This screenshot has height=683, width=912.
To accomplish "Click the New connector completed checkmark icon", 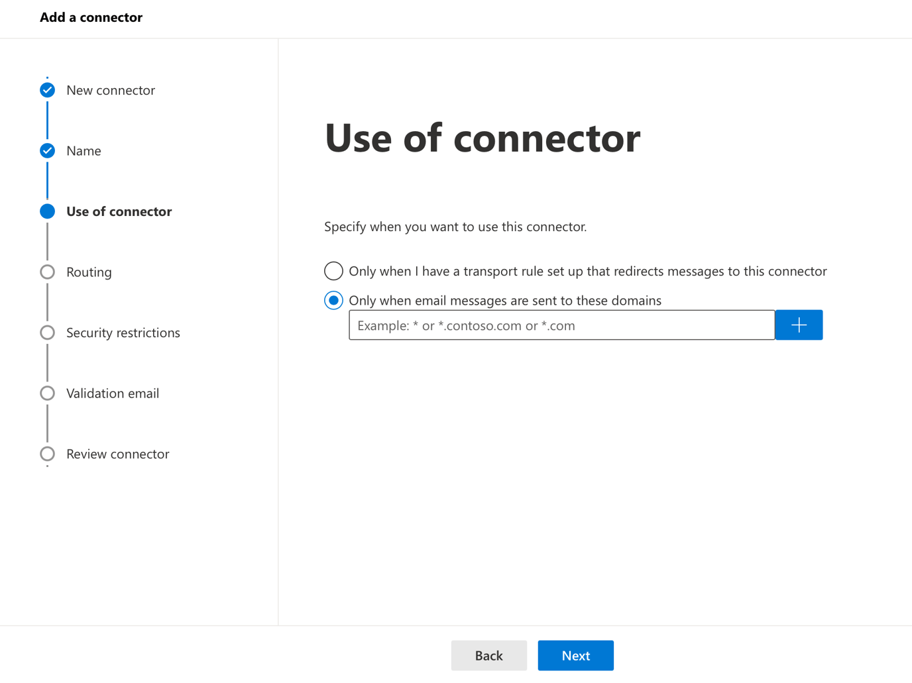I will [x=47, y=89].
